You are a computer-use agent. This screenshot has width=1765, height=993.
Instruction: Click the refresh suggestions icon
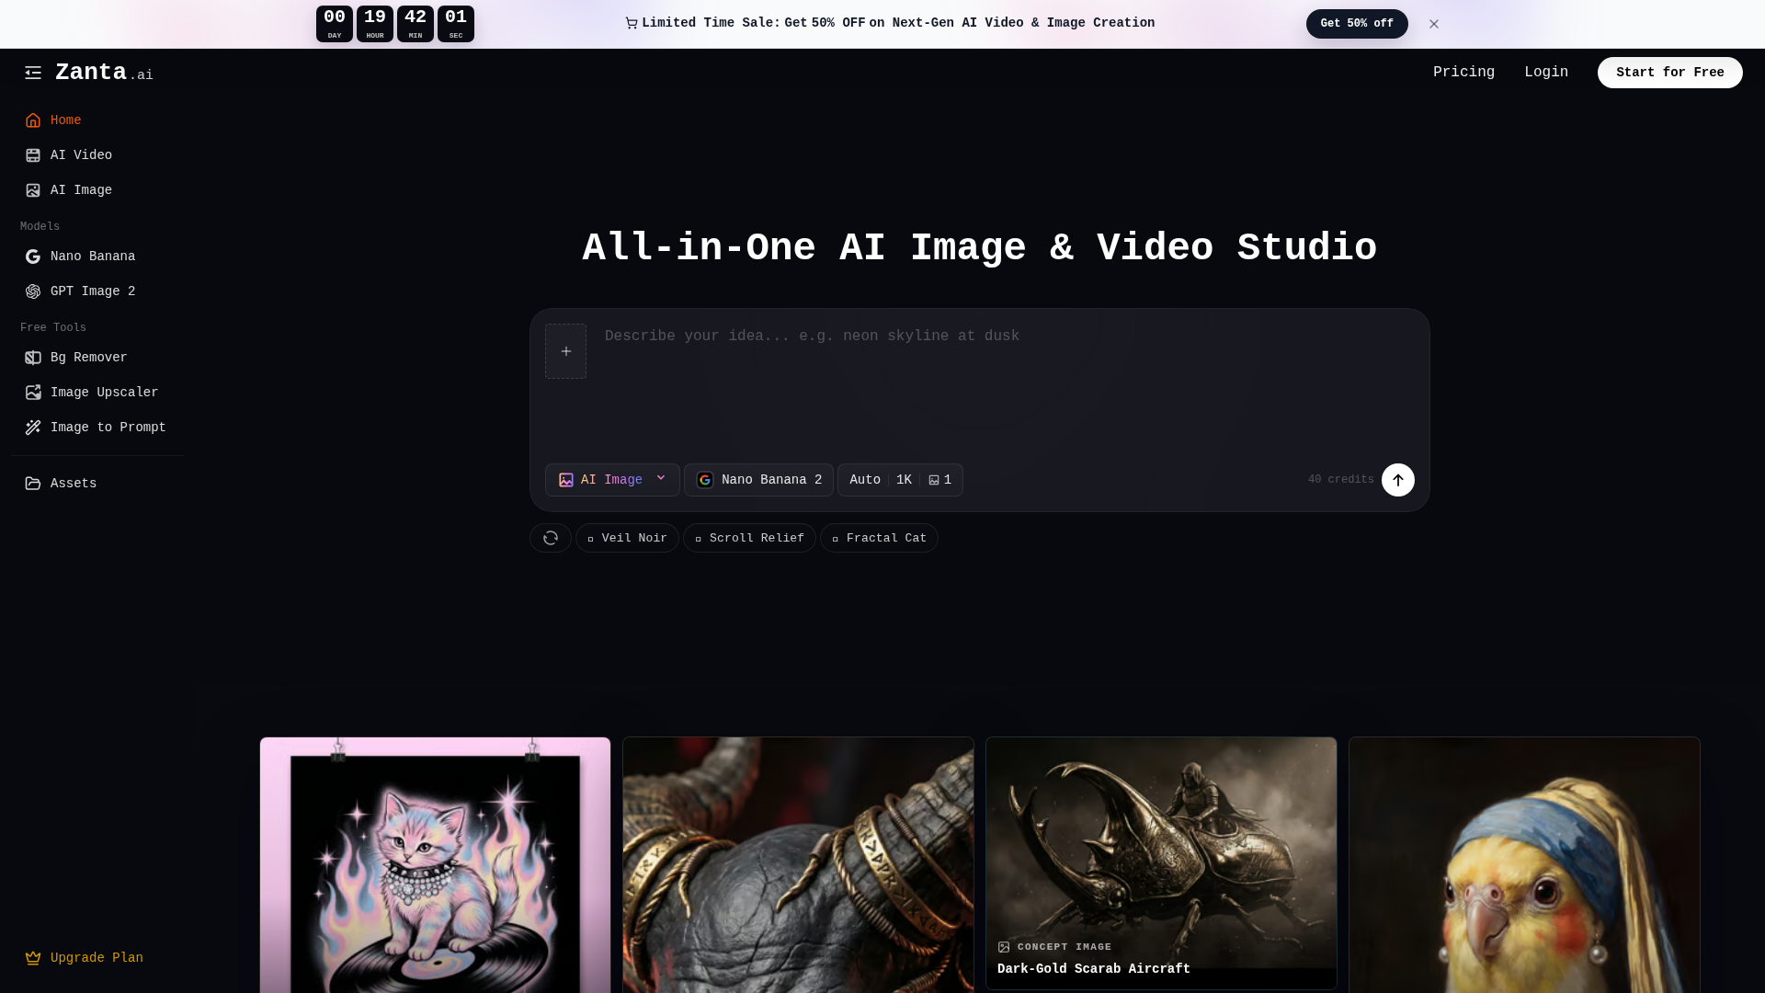pos(551,538)
